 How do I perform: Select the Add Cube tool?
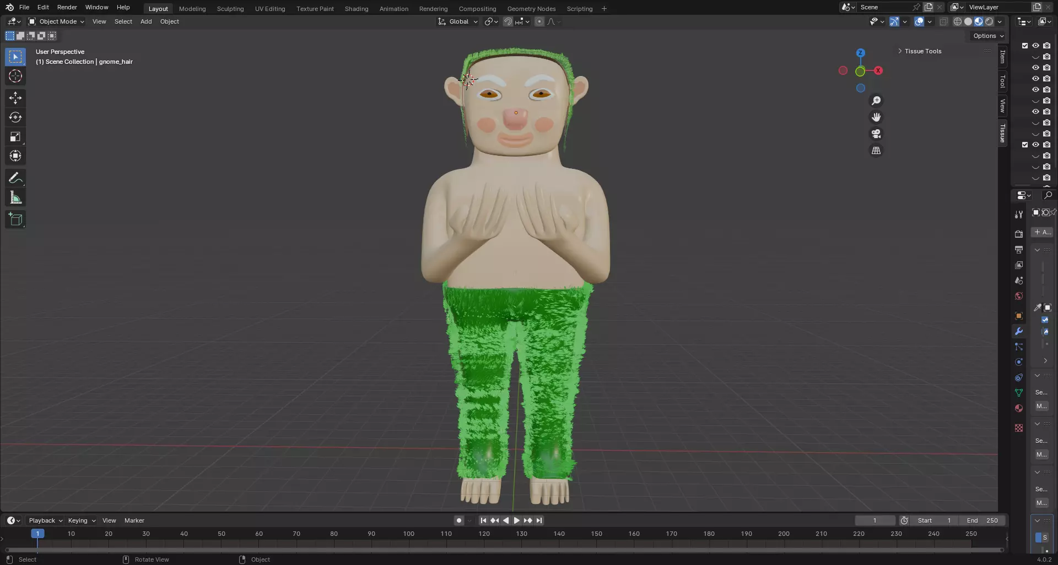click(15, 220)
